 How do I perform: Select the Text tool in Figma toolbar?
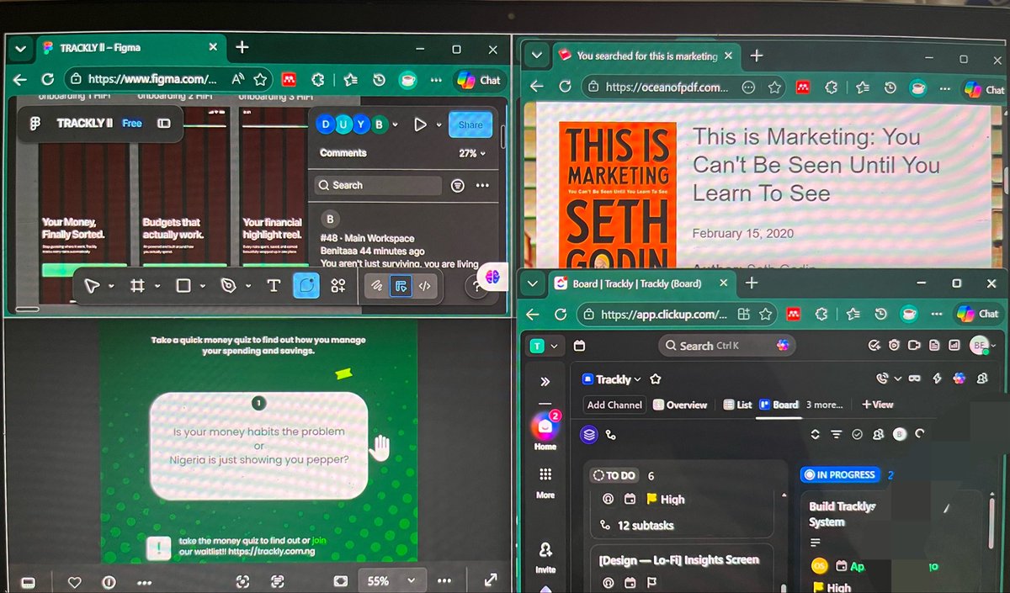[273, 286]
